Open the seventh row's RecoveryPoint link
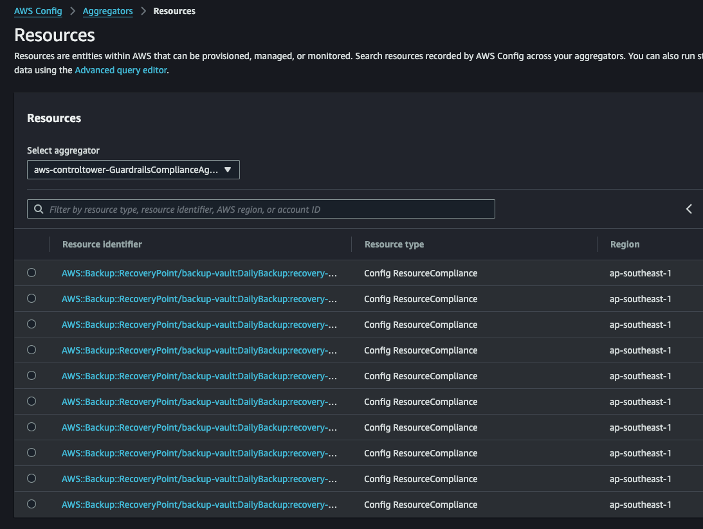This screenshot has height=529, width=703. point(199,427)
